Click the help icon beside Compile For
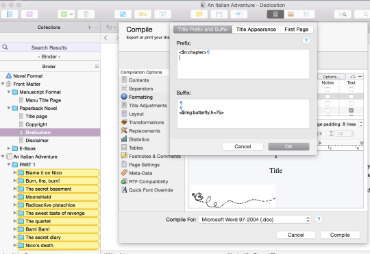This screenshot has height=254, width=370. click(x=319, y=220)
